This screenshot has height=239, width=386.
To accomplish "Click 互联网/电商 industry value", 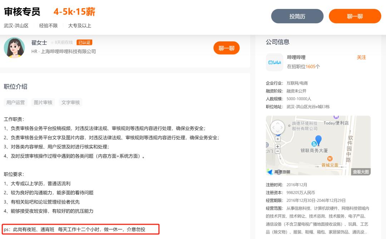I will pos(297,83).
